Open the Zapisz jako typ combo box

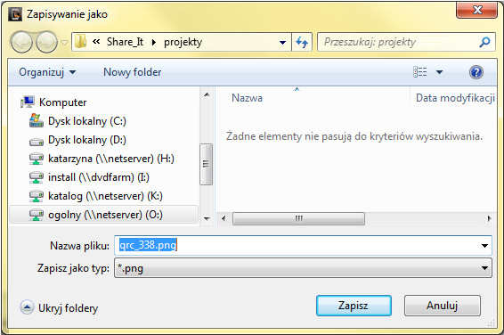click(303, 268)
